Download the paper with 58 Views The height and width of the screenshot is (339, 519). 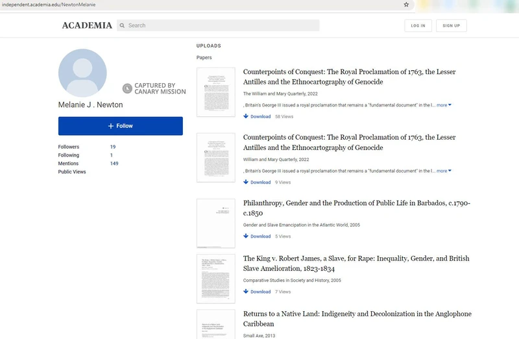(x=257, y=117)
